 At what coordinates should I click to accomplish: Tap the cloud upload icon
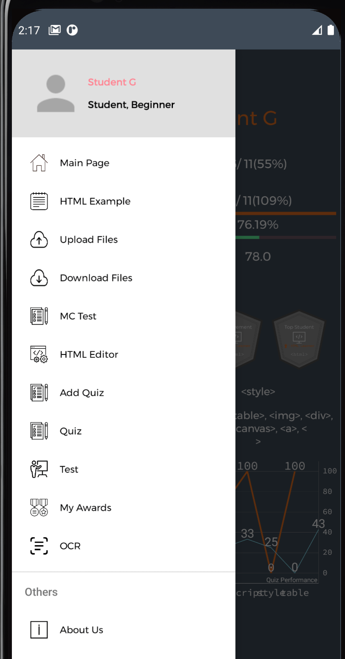click(x=39, y=239)
